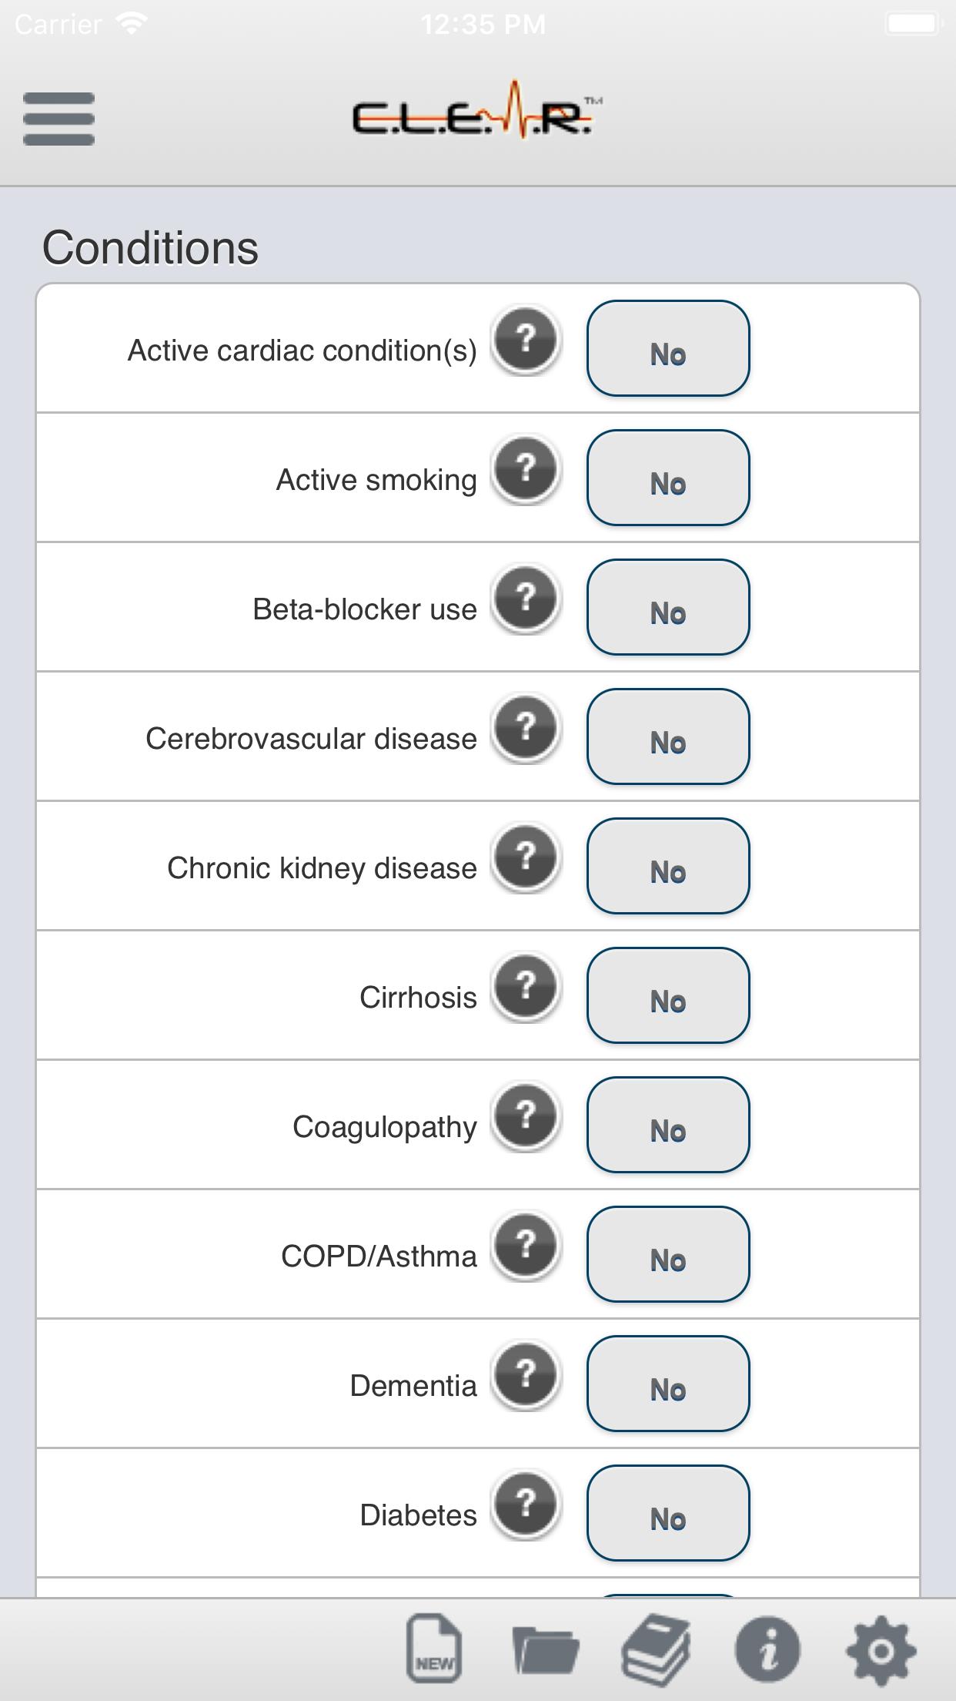The height and width of the screenshot is (1701, 956).
Task: Toggle Active cardiac condition(s) No button
Action: (668, 348)
